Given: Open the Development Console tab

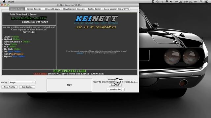Looking at the screenshot, I should [x=74, y=9].
